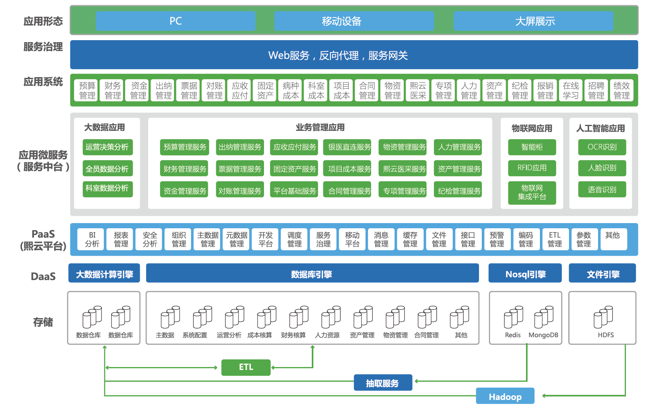Click the Nosql引擎 header
Screen dimensions: 653x408
(525, 273)
